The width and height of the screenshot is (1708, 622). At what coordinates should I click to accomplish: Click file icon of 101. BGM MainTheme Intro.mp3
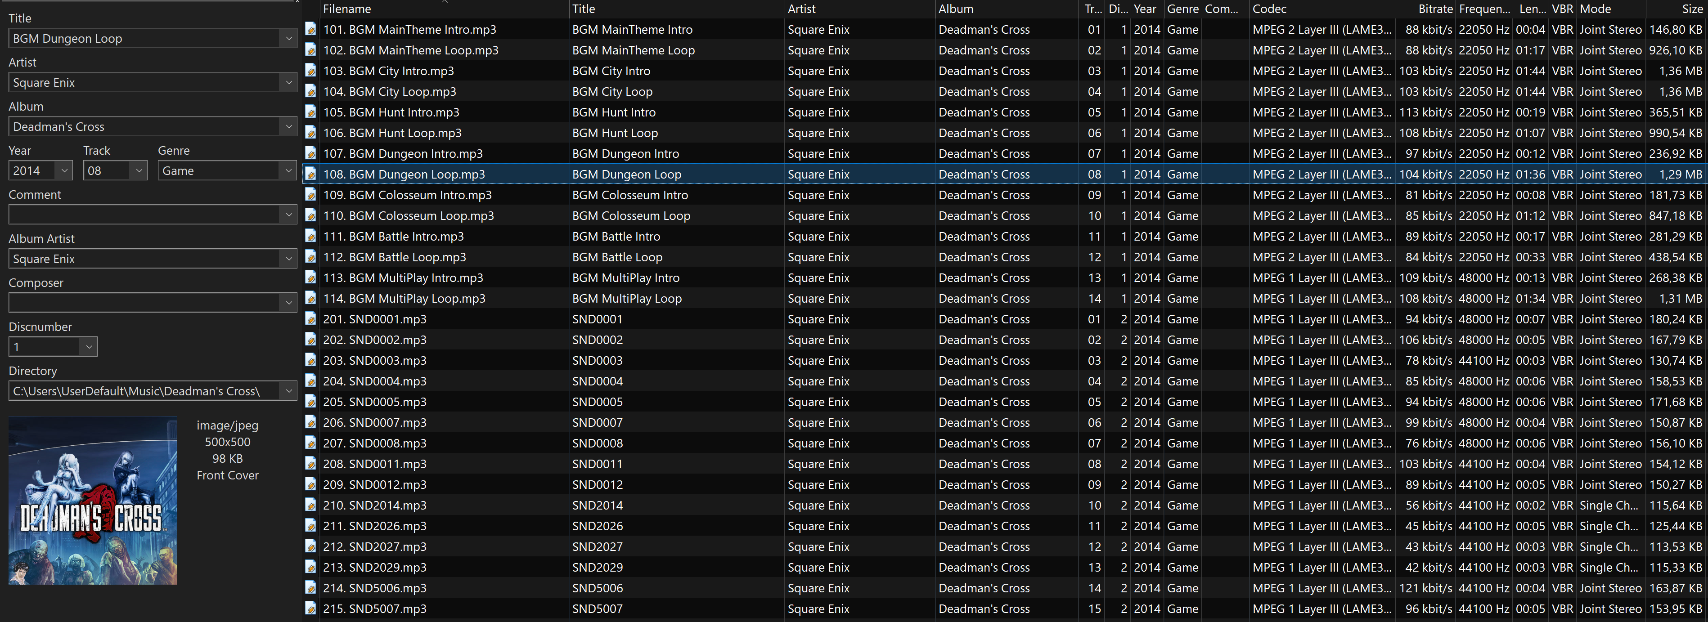click(310, 29)
